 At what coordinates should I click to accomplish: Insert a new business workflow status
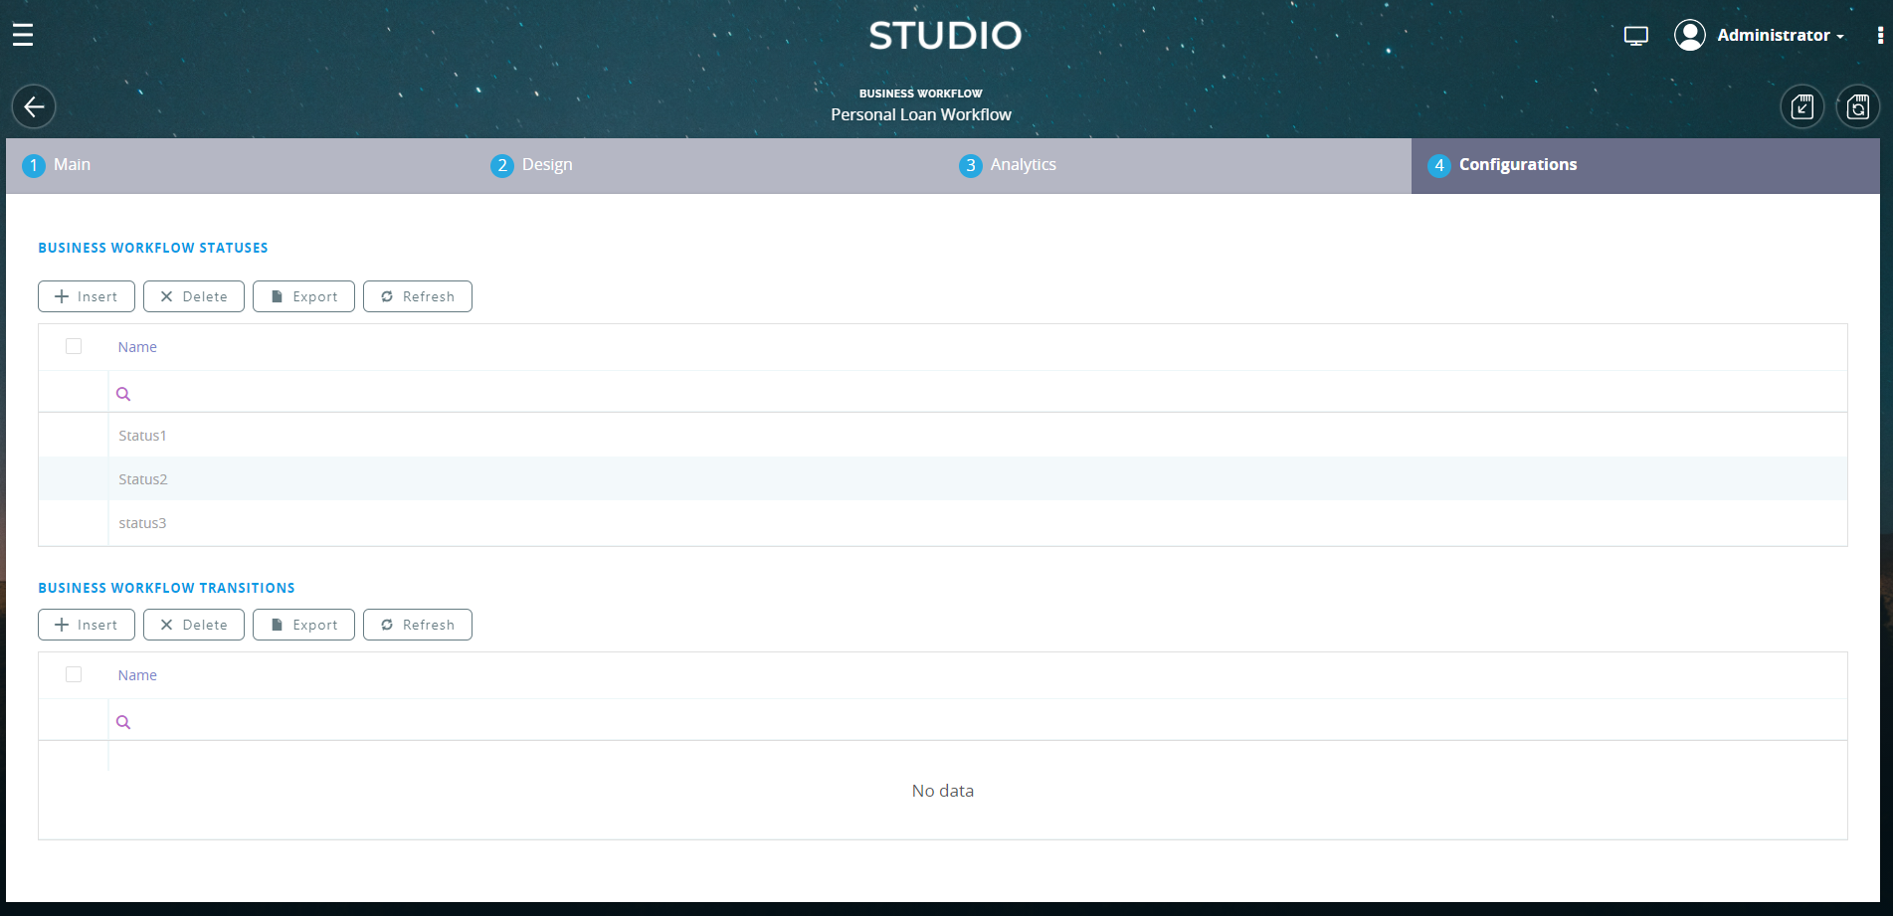pos(87,295)
